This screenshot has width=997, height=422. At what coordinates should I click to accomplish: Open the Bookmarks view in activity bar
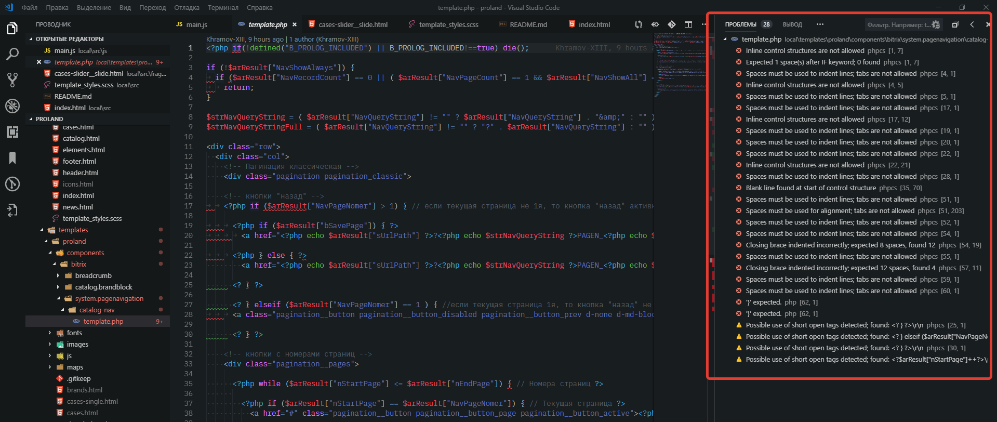tap(12, 158)
